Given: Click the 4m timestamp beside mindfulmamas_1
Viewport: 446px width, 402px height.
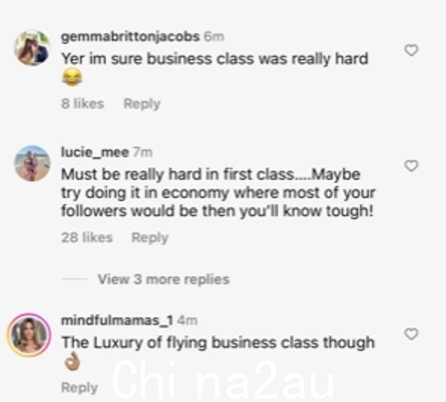Looking at the screenshot, I should (x=187, y=320).
